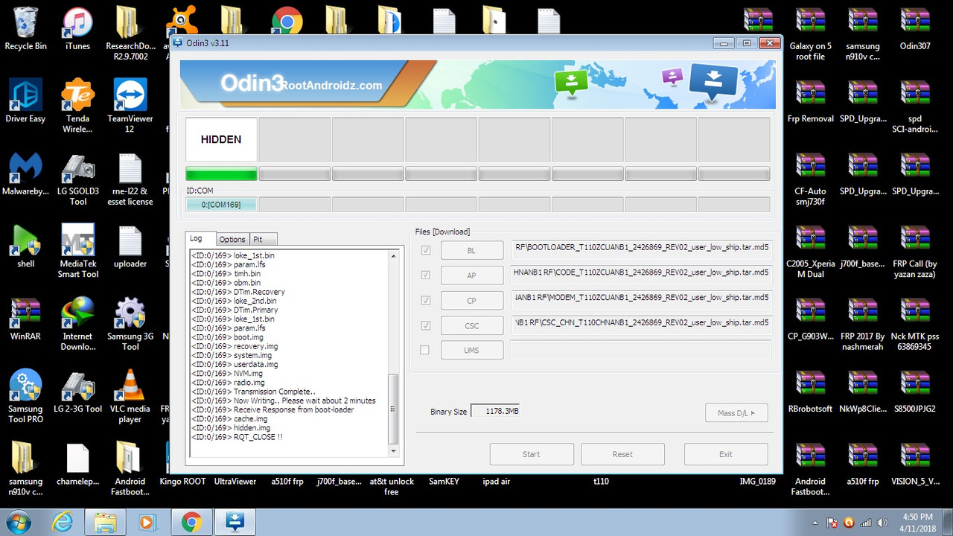Image resolution: width=953 pixels, height=536 pixels.
Task: Click the MODEM file path field
Action: [641, 299]
